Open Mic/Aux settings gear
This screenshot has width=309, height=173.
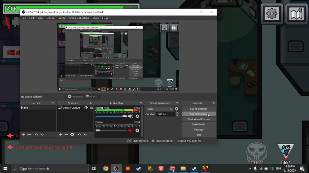[137, 131]
